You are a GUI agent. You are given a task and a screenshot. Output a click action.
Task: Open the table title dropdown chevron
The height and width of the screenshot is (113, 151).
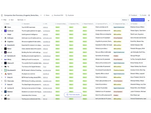41,15
